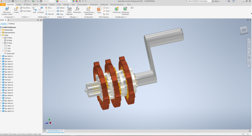The width and height of the screenshot is (252, 136).
Task: Click the shopping cart icon in title bar
Action: [229, 1]
